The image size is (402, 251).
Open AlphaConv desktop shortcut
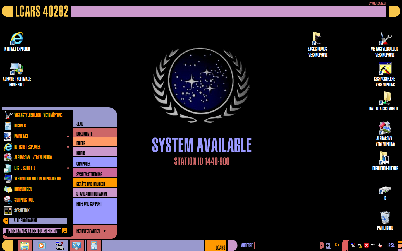(x=385, y=134)
